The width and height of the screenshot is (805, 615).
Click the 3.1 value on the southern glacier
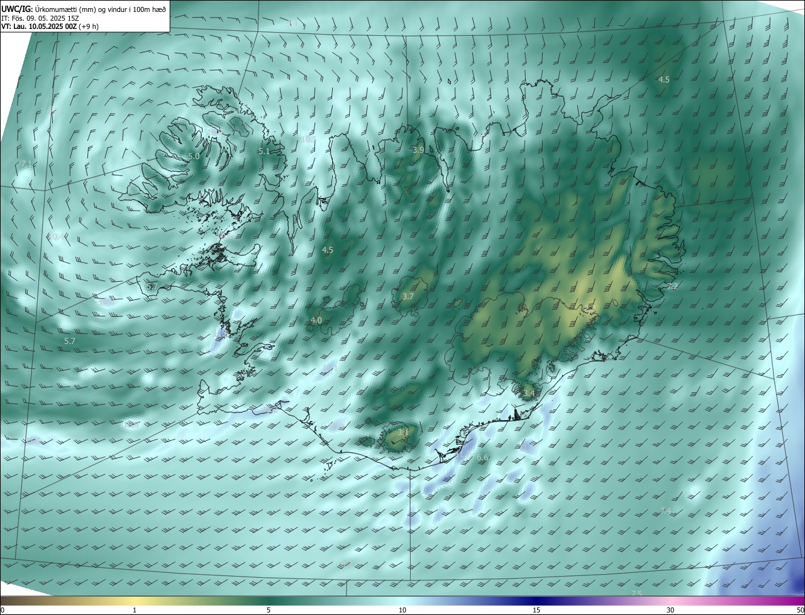(403, 432)
